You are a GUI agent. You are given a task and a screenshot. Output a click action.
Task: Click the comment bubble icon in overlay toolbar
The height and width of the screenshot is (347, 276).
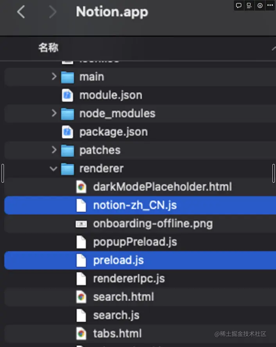pyautogui.click(x=238, y=5)
